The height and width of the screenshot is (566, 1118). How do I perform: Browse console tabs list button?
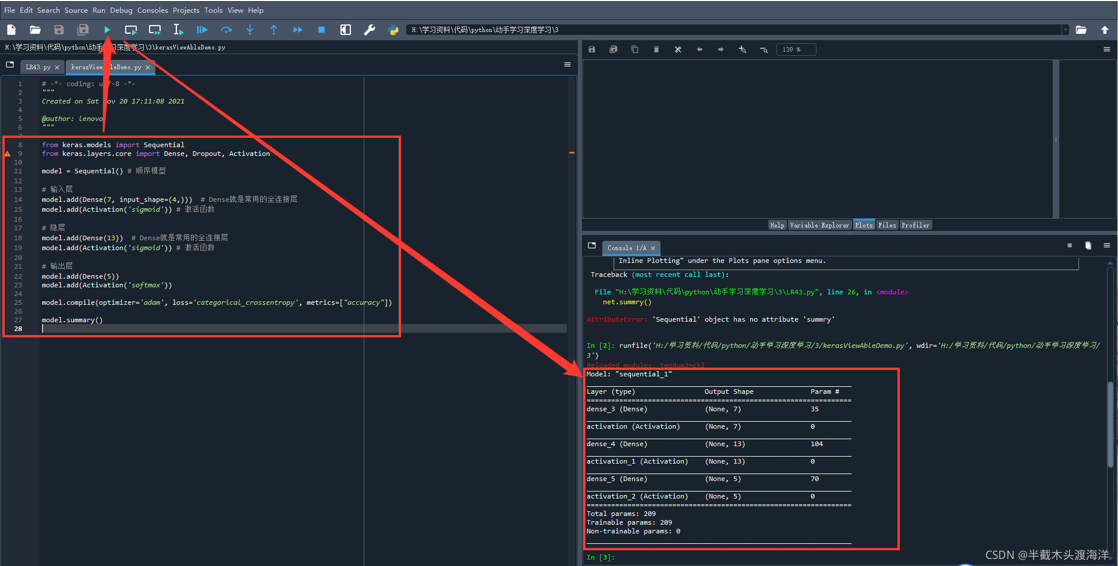592,245
